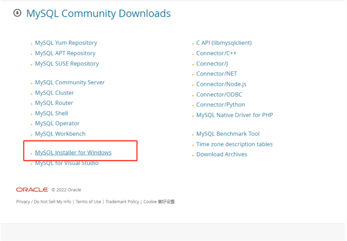This screenshot has height=241, width=347.
Task: Open the MySQL Community Downloads heading link
Action: [99, 14]
